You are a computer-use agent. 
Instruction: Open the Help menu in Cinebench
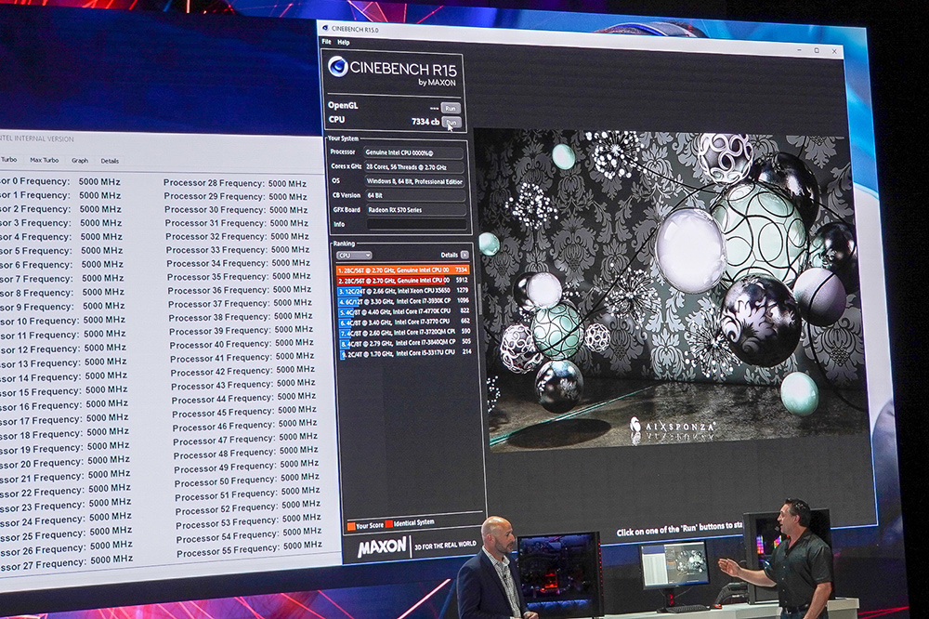pyautogui.click(x=343, y=42)
